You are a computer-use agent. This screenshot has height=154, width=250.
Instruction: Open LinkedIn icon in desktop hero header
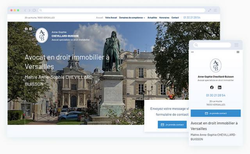(x=30, y=29)
